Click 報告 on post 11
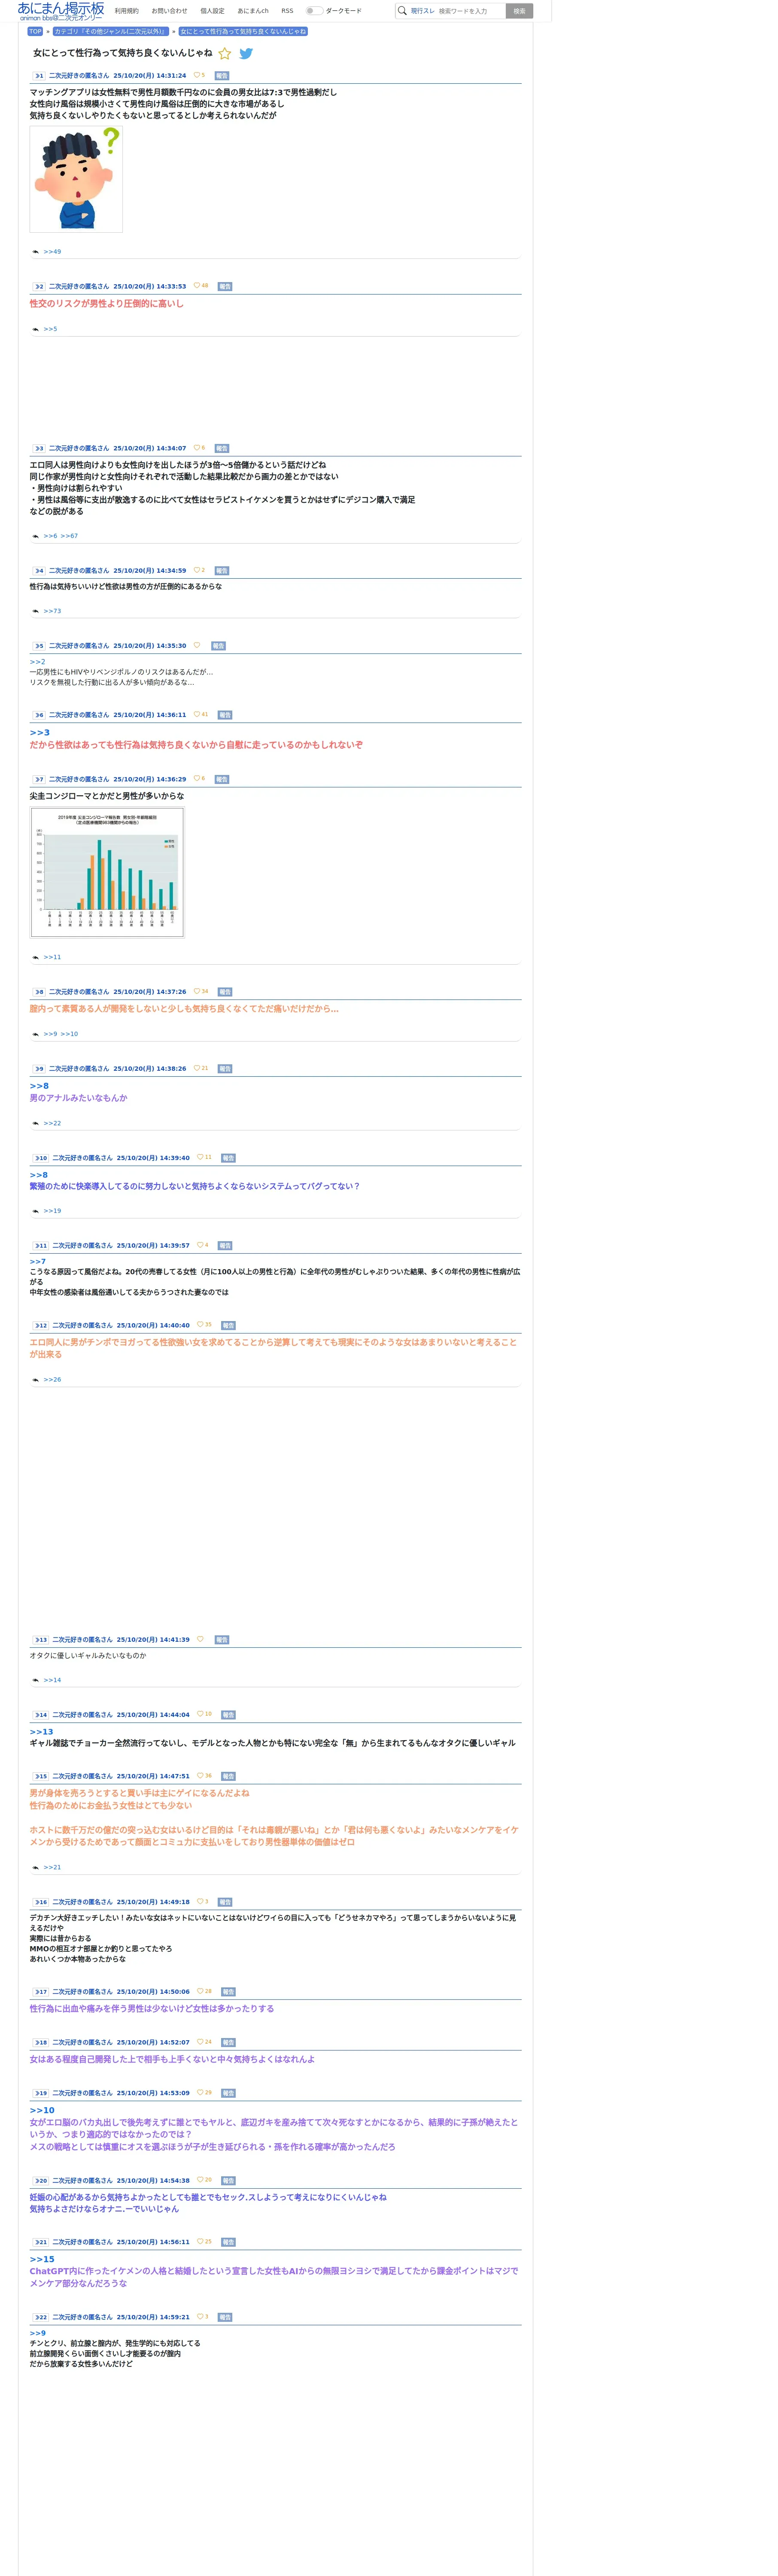 tap(225, 1246)
